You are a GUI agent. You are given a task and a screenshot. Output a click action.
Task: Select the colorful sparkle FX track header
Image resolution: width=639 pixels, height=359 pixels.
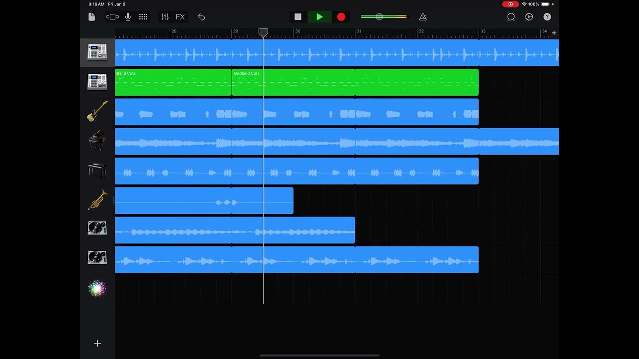click(x=97, y=288)
